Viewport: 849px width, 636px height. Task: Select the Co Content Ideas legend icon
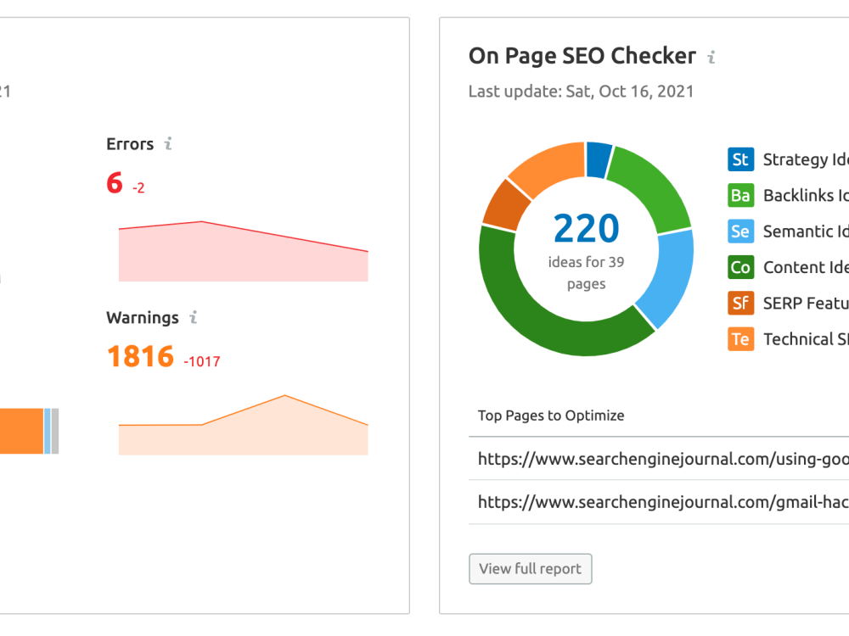coord(740,267)
